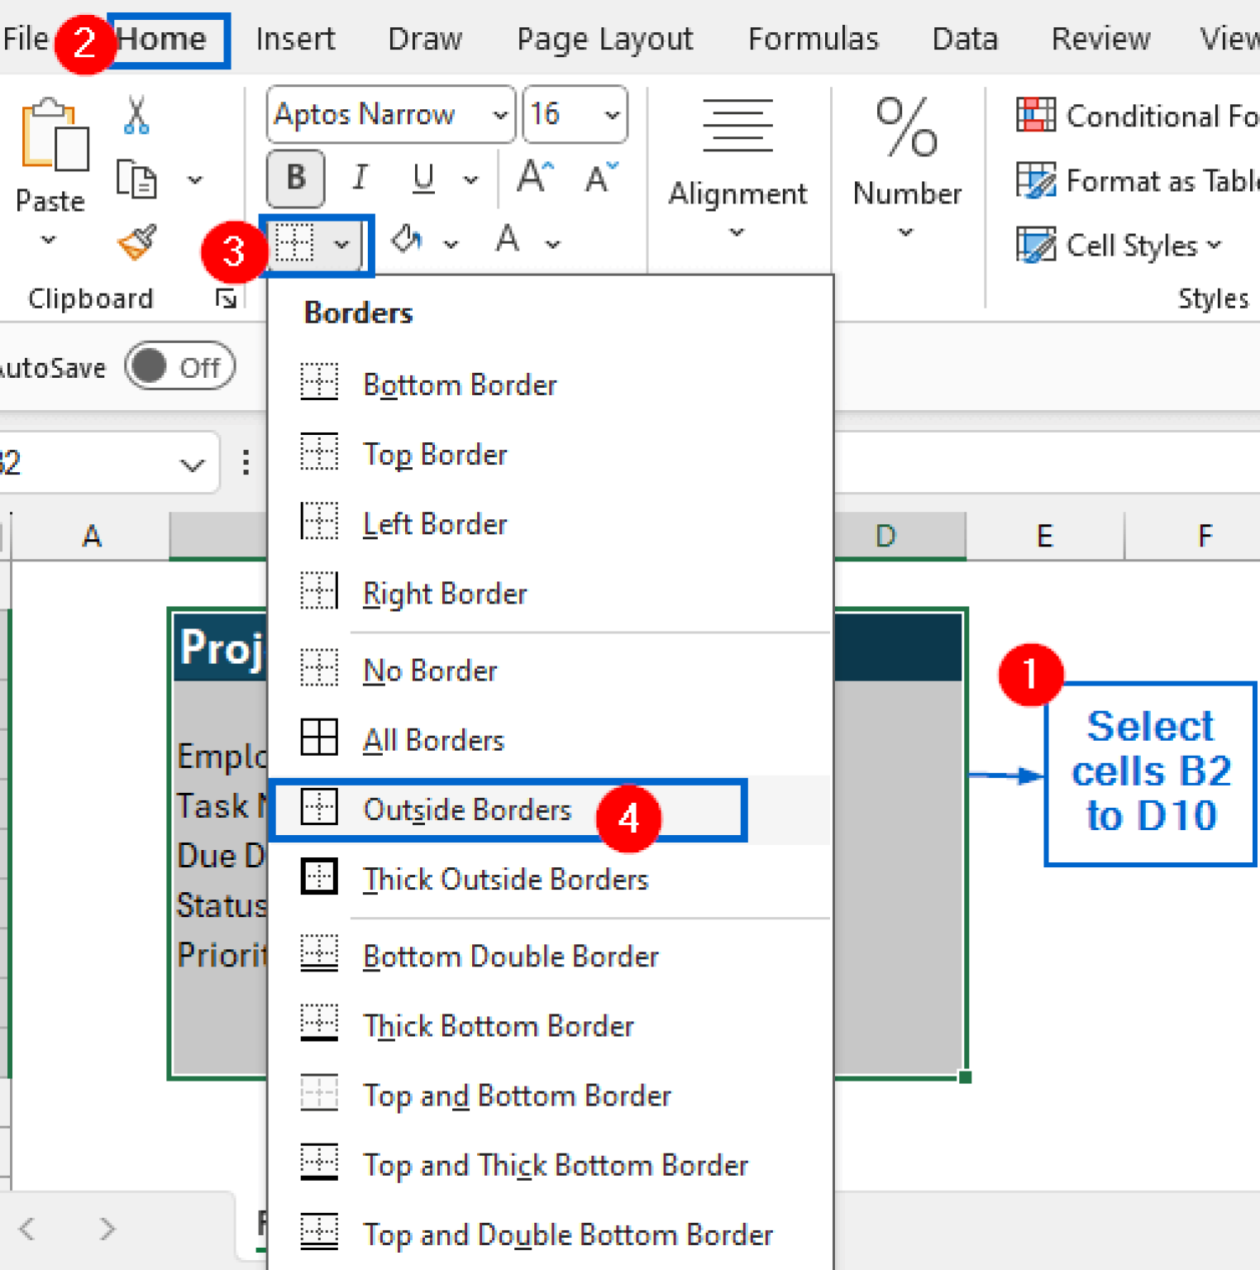Open the Formulas ribbon tab

(x=813, y=38)
